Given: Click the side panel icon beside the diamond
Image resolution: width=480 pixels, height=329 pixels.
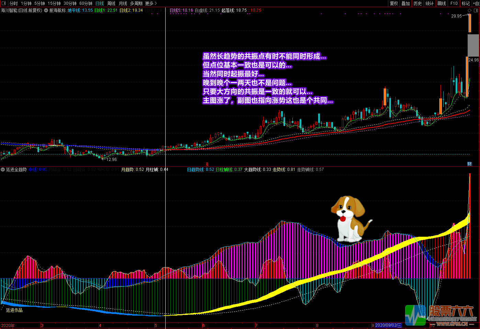Looking at the screenshot, I should point(476,11).
